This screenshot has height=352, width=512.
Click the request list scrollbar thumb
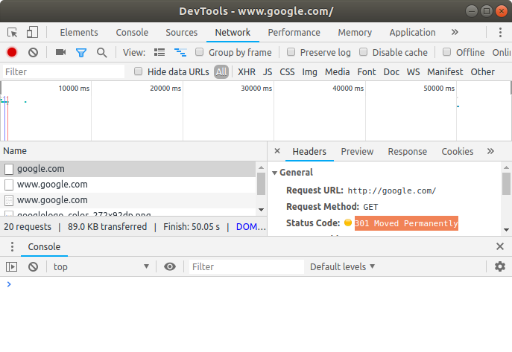point(262,184)
